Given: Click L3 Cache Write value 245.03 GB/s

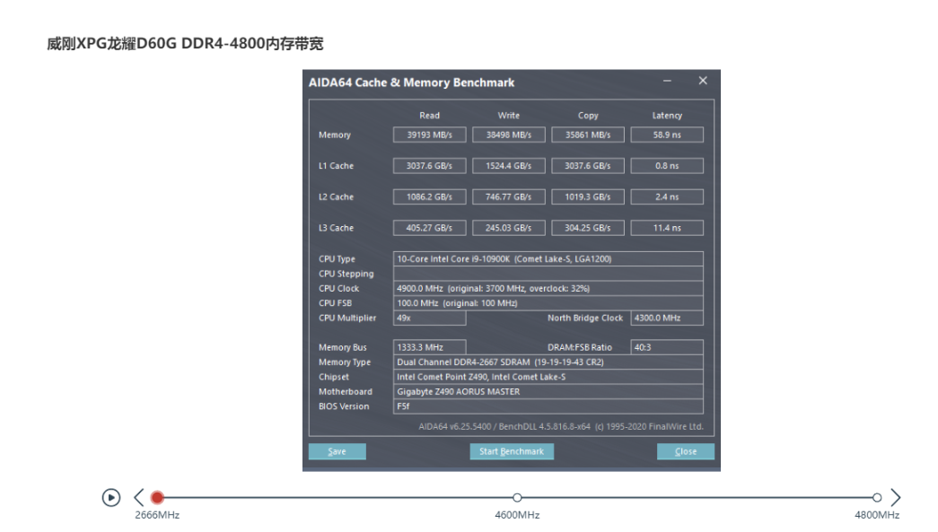Looking at the screenshot, I should click(508, 228).
